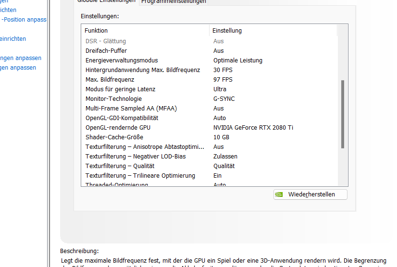Select the OpenGL-GDI-Kompatibilität row
This screenshot has width=397, height=267.
tap(210, 118)
